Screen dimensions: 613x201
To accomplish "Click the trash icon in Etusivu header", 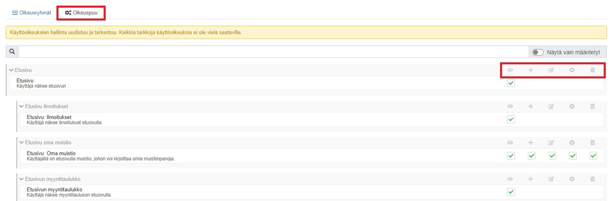I will tap(592, 70).
